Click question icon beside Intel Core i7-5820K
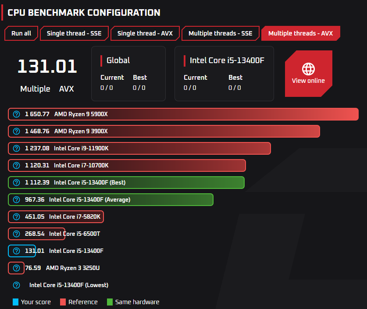Image resolution: width=367 pixels, height=309 pixels. point(16,217)
